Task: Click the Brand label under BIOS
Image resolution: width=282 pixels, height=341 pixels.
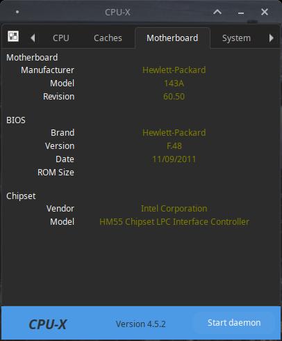Action: tap(63, 133)
